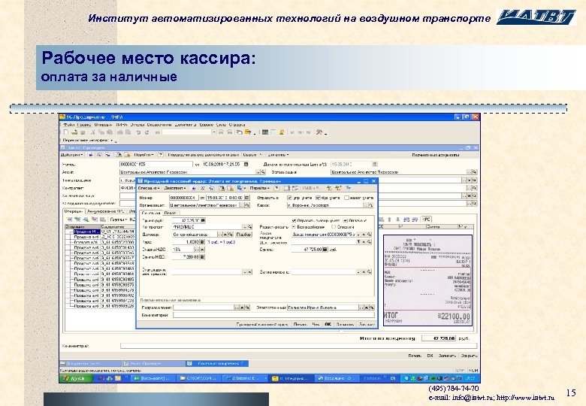Screen dimensions: 586x406
Task: Click help icon in order document toolbar
Action: click(160, 155)
